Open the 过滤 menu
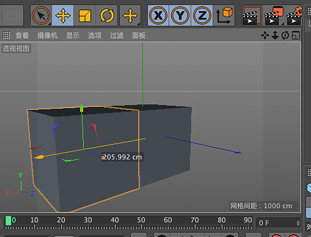This screenshot has height=237, width=311. pyautogui.click(x=117, y=35)
